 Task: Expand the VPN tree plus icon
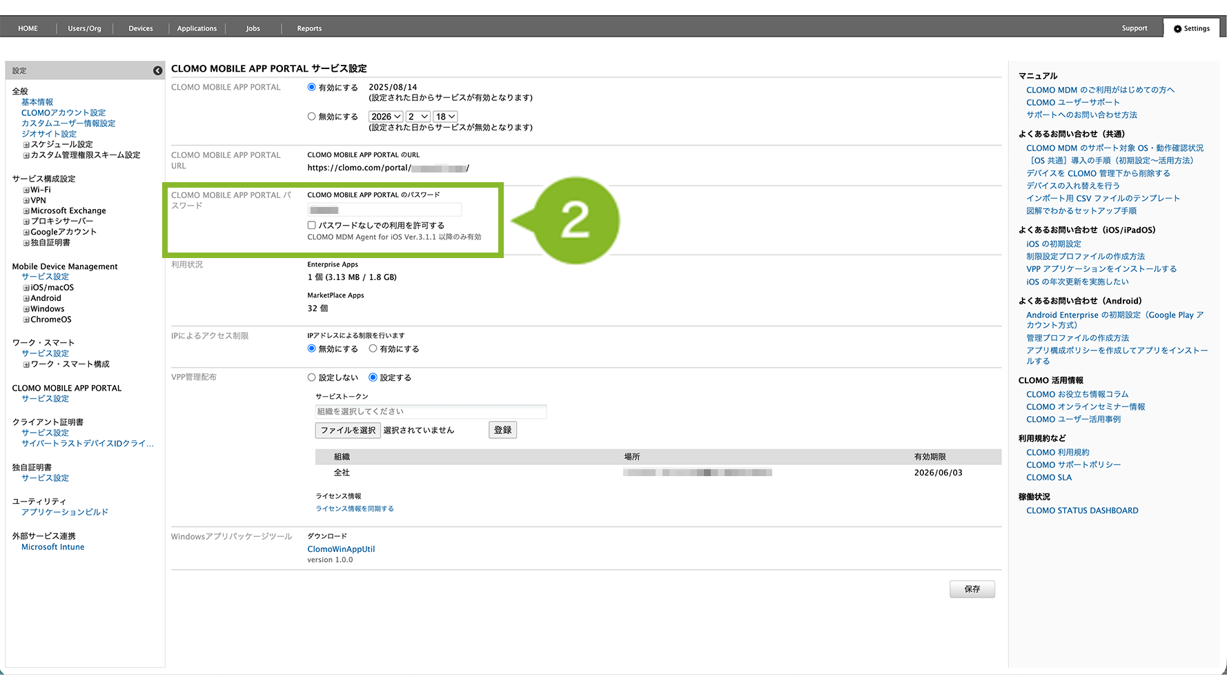[26, 201]
